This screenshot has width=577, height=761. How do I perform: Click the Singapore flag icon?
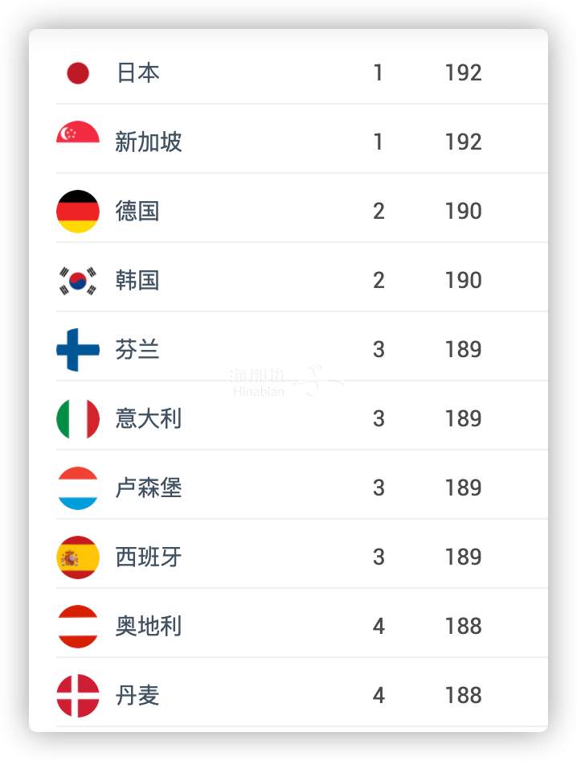pyautogui.click(x=78, y=131)
